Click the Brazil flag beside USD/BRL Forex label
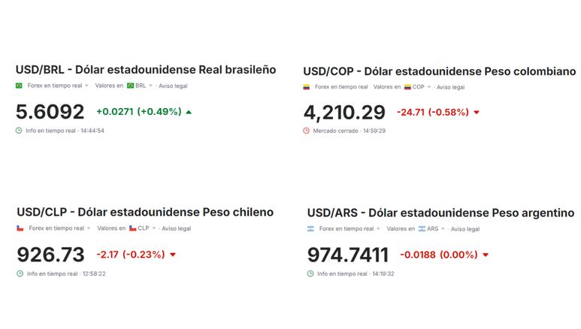This screenshot has width=581, height=329. tap(19, 86)
